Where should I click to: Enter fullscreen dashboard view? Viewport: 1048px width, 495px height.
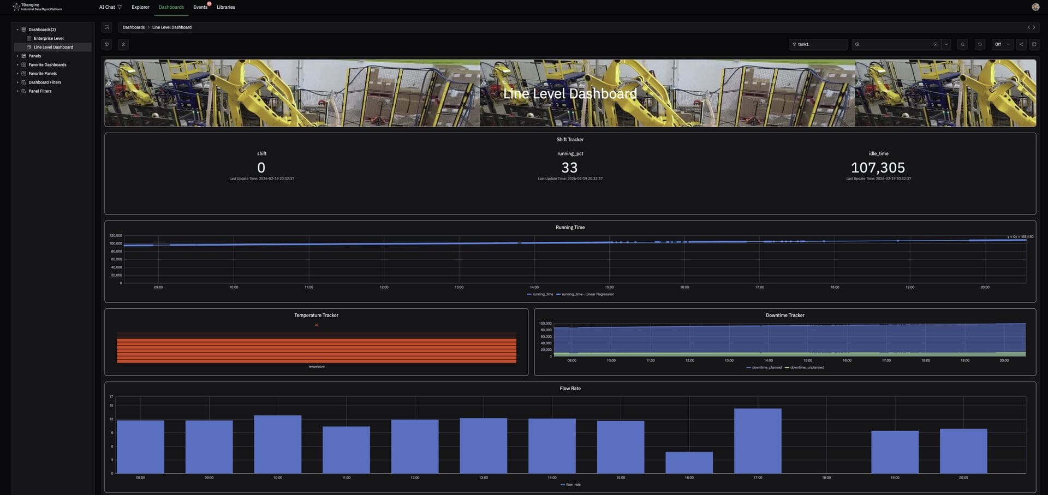point(1034,44)
